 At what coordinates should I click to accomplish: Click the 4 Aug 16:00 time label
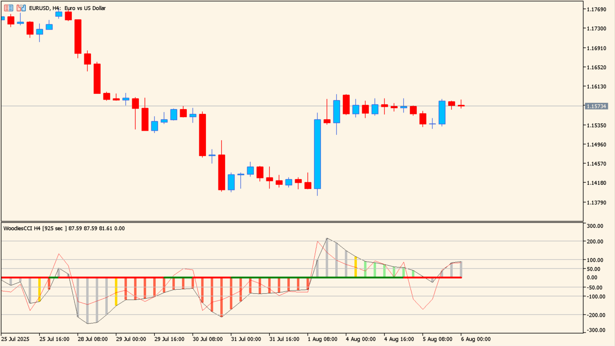click(x=399, y=339)
